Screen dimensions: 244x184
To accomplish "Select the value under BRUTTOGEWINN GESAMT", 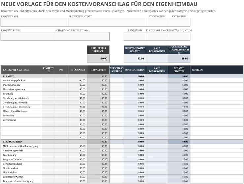I will 135,59.
